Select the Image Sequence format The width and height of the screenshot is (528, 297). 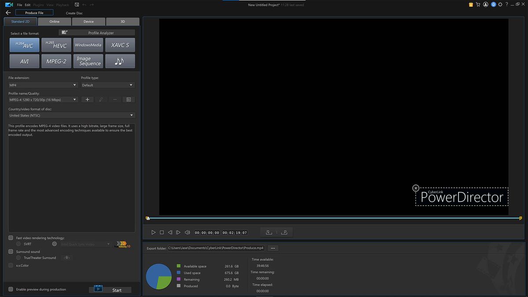coord(88,61)
